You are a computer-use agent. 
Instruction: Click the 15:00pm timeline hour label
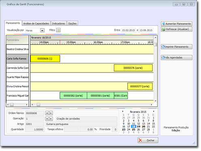pyautogui.click(x=71, y=42)
